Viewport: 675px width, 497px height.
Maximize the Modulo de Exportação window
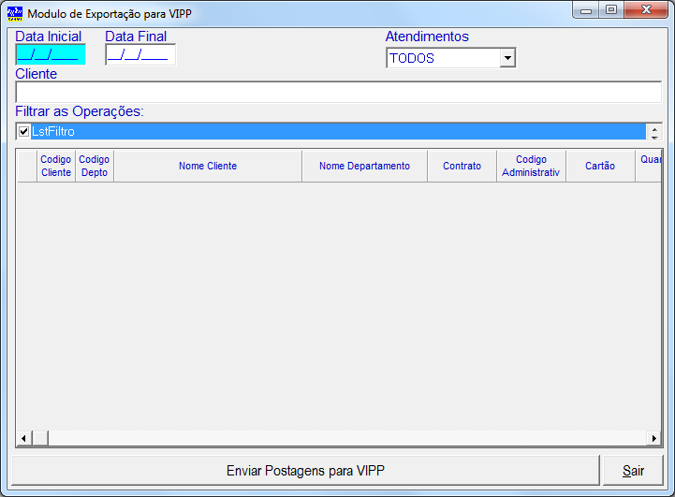click(611, 10)
